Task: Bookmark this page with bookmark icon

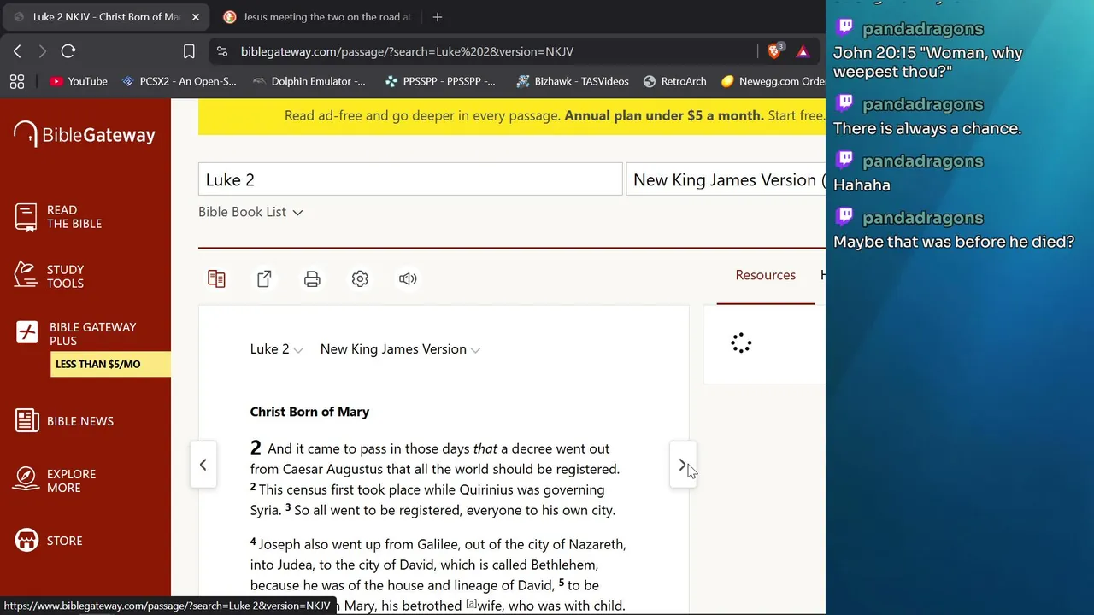Action: (189, 51)
